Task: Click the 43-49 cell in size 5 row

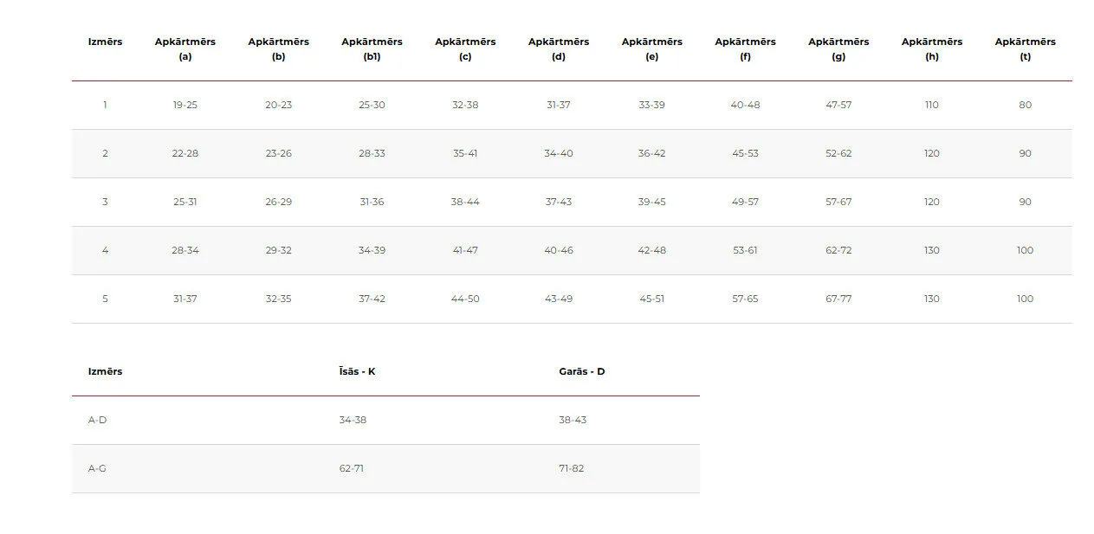Action: click(559, 299)
